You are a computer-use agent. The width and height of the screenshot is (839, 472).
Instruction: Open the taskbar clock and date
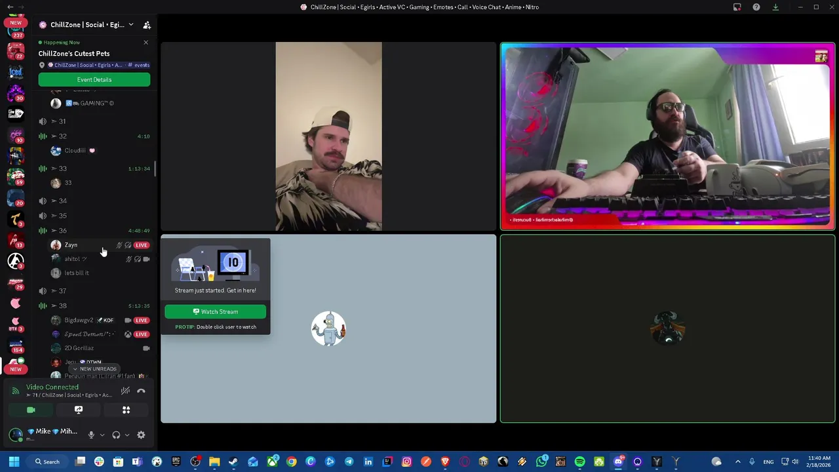[819, 462]
